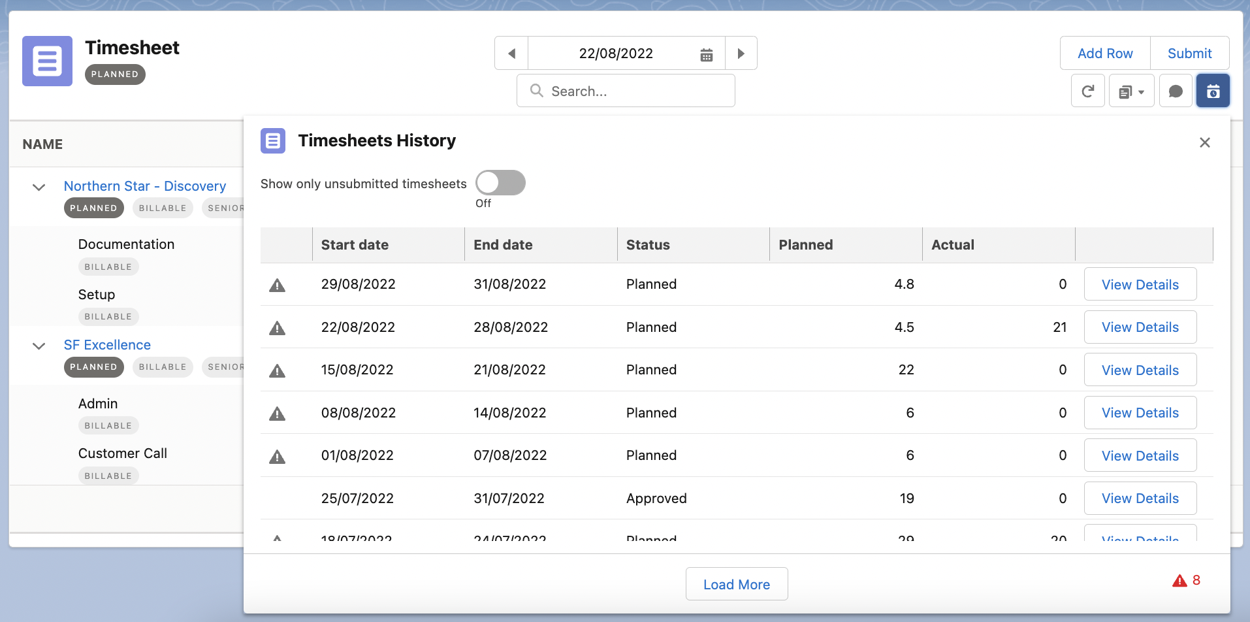
Task: Submit the timesheet
Action: [x=1189, y=54]
